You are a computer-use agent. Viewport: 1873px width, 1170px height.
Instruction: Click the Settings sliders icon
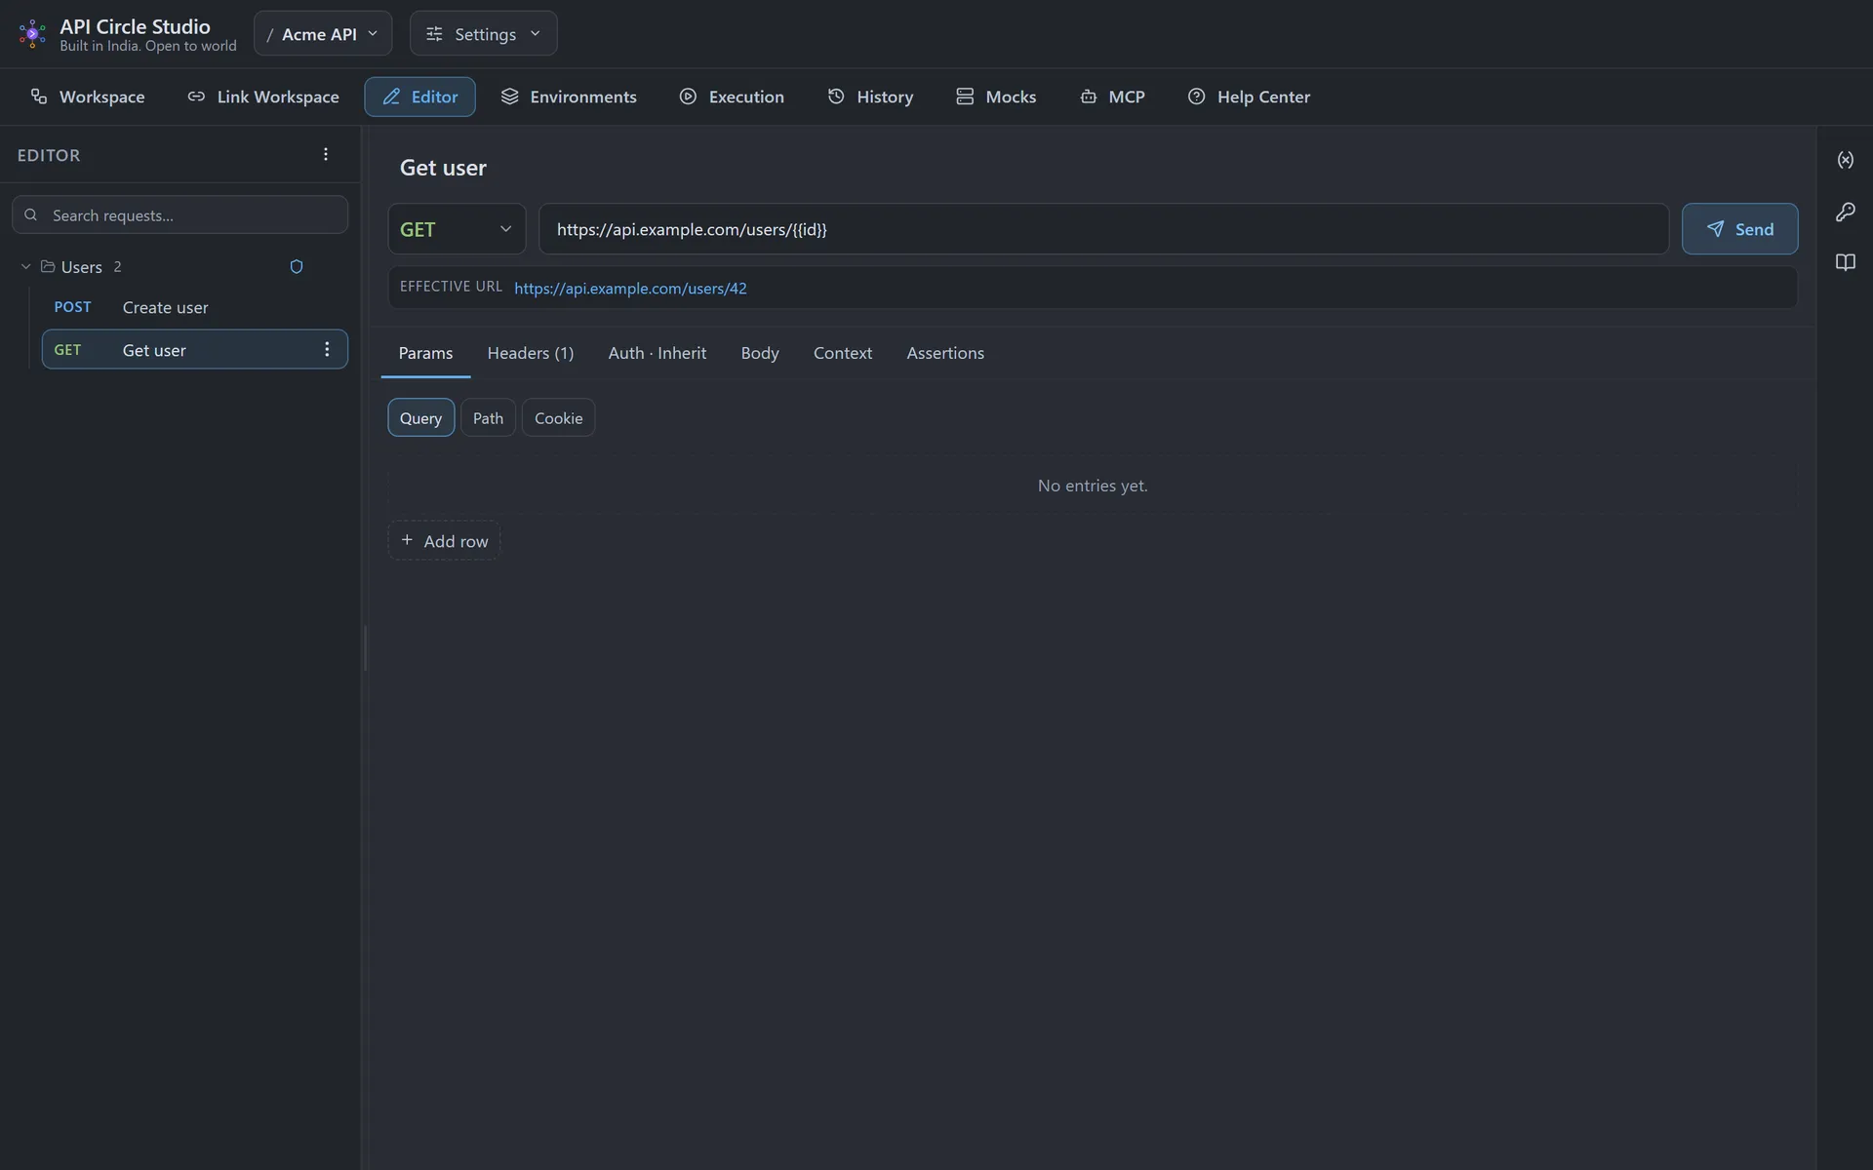click(434, 33)
